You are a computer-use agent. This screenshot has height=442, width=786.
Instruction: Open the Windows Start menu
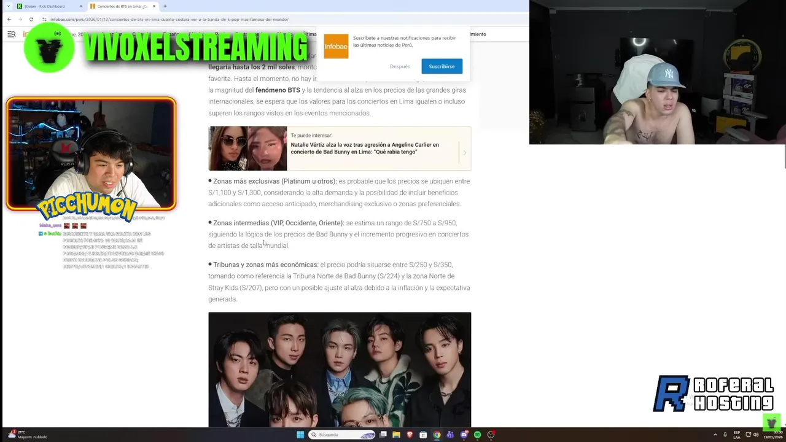coord(300,435)
